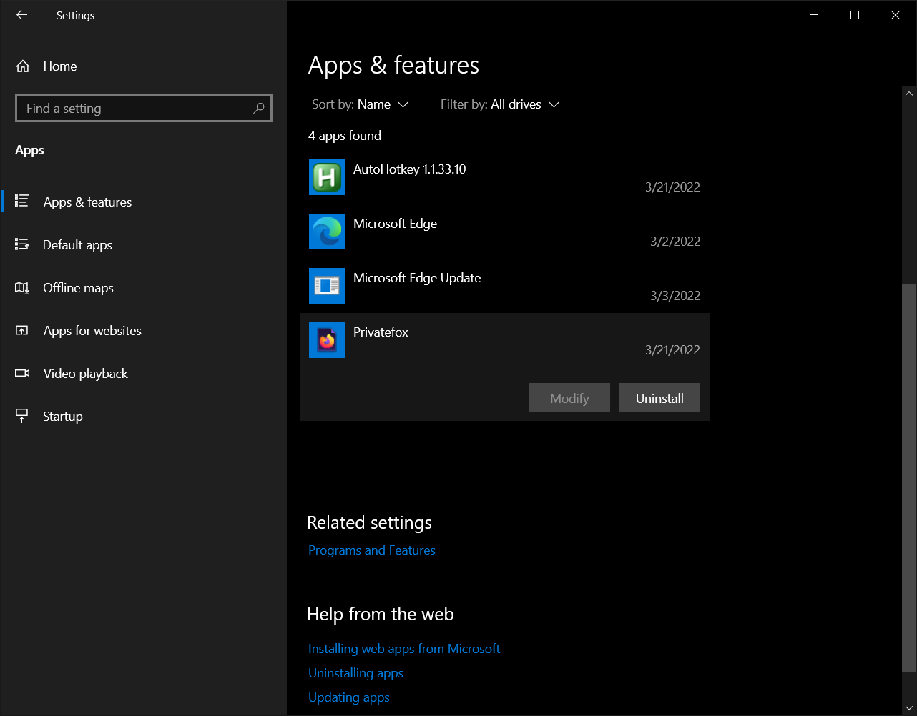917x716 pixels.
Task: Select the Microsoft Edge Update entry name
Action: (x=417, y=278)
